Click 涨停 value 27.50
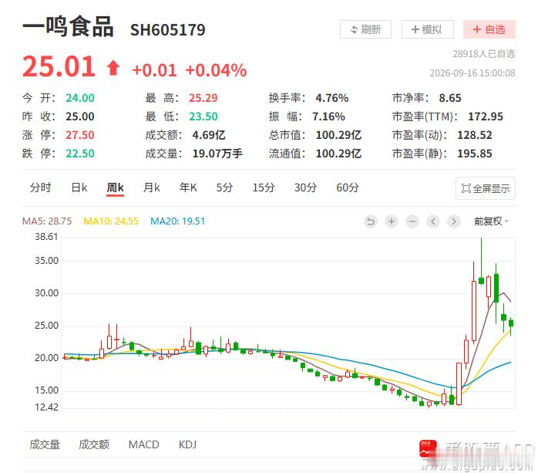Viewport: 538px width, 473px height. [x=80, y=135]
